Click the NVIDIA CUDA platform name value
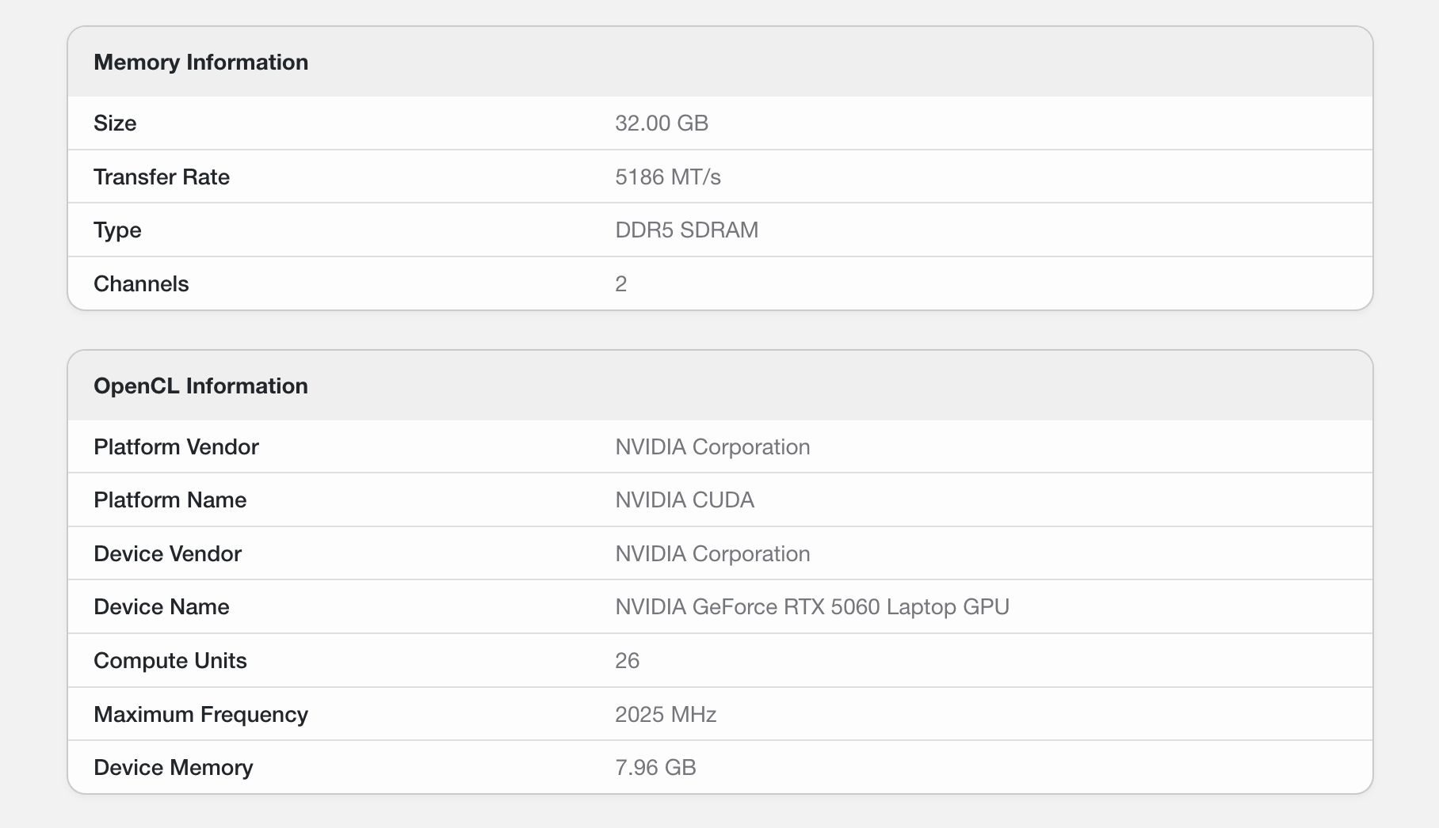This screenshot has width=1439, height=828. (x=685, y=500)
